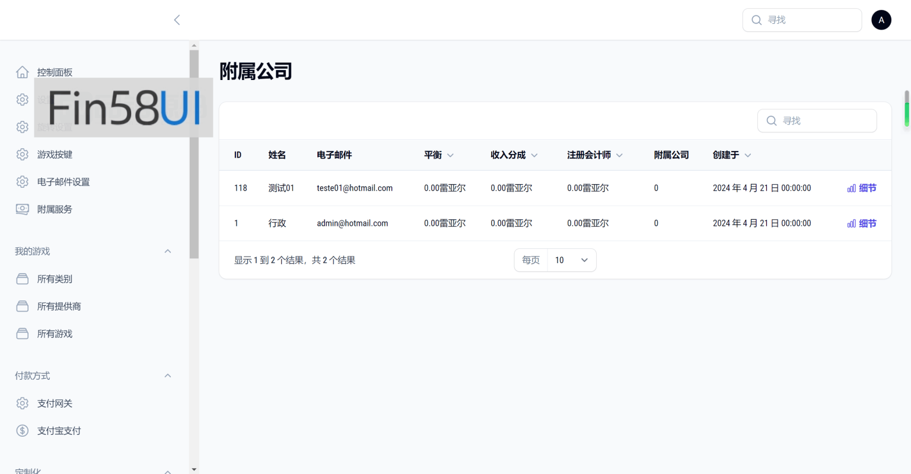Click the gear icon next to 游戏按键
The width and height of the screenshot is (911, 474).
point(23,155)
